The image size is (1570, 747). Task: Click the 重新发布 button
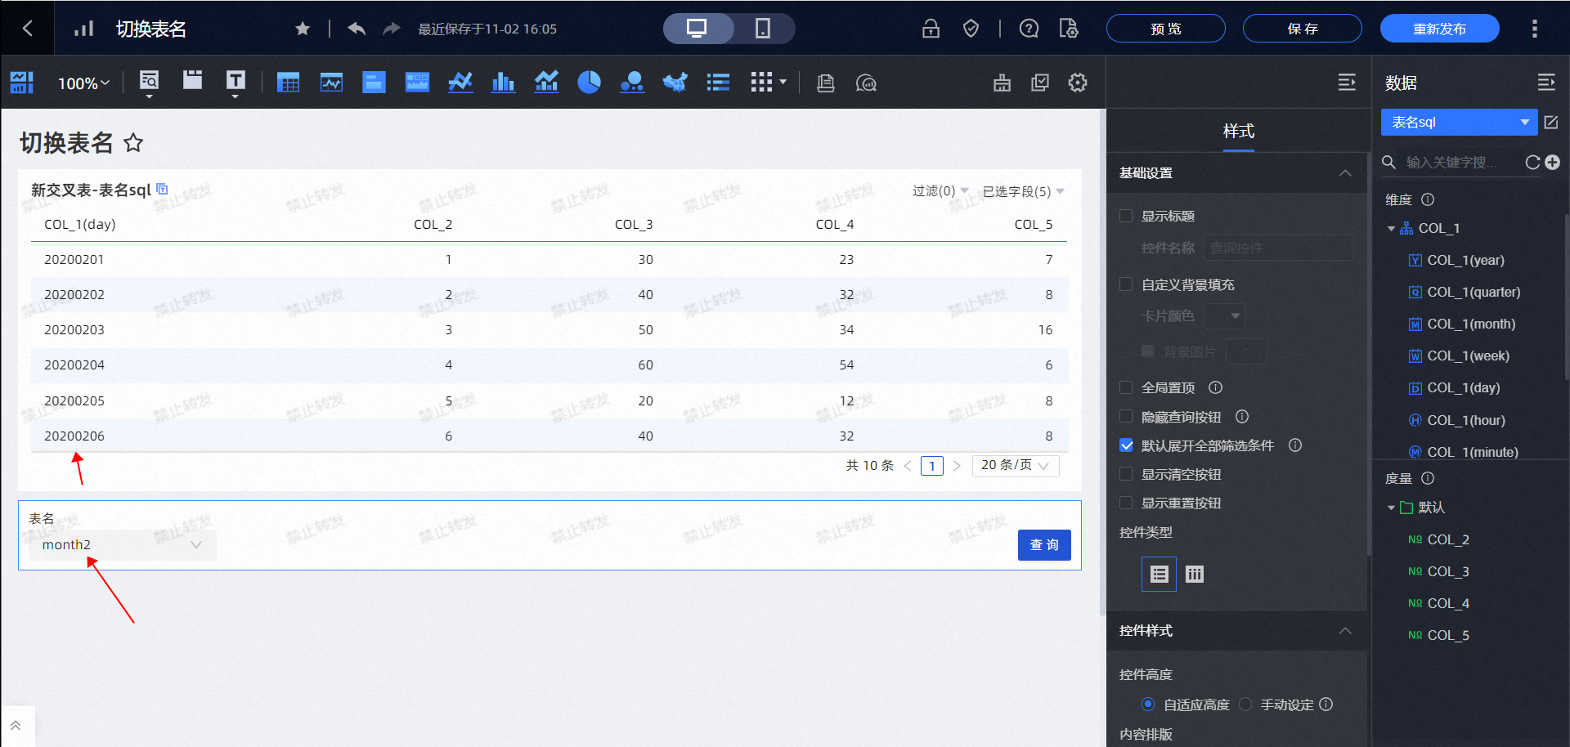coord(1439,29)
